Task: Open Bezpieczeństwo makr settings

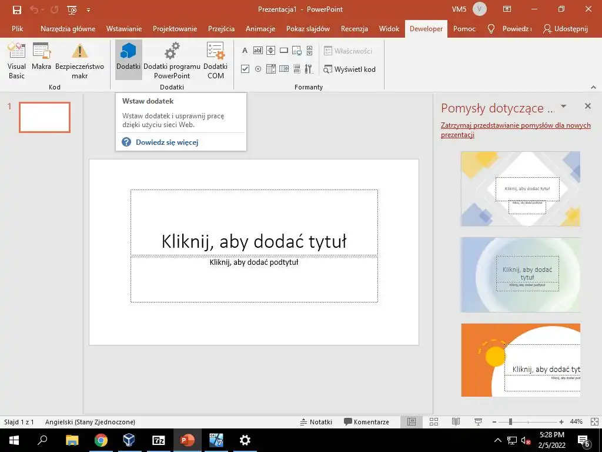Action: click(x=79, y=60)
